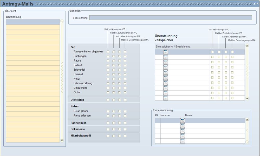Image resolution: width=260 pixels, height=156 pixels.
Task: Open lookup icon in last Zeitspeicher row
Action: [x=165, y=98]
